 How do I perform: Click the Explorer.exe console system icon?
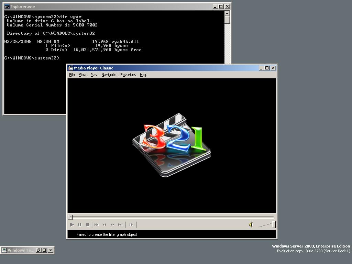[x=7, y=7]
